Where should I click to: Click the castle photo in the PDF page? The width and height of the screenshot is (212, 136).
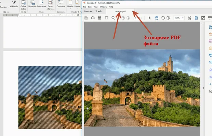pos(142,88)
